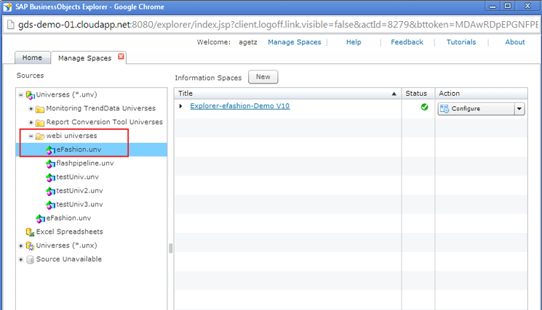Open the Help link
The width and height of the screenshot is (542, 310).
(354, 42)
